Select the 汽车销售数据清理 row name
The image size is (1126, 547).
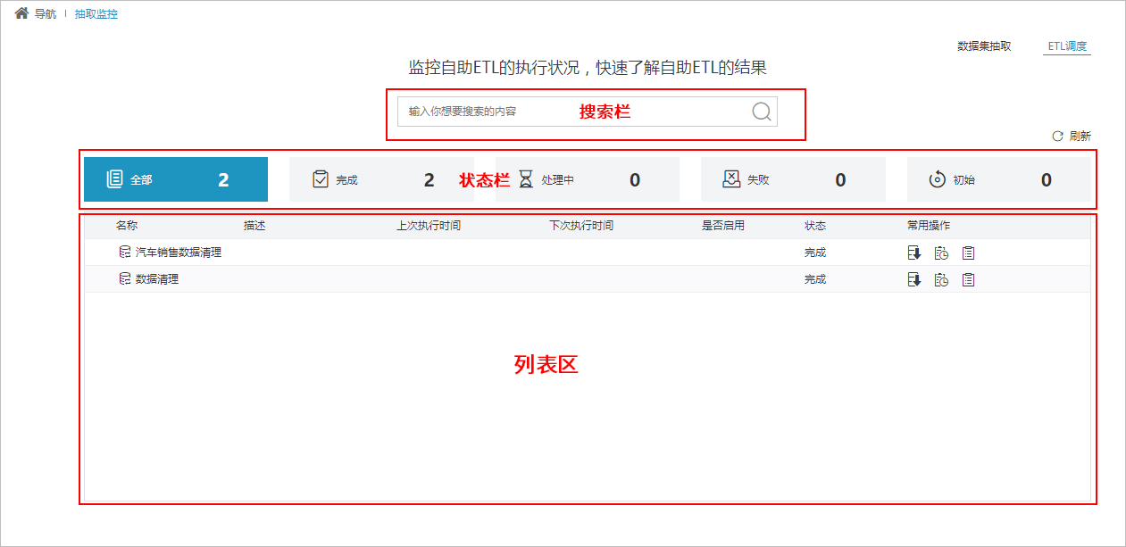point(179,253)
